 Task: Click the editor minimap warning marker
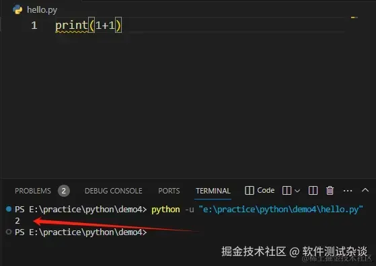(x=354, y=17)
